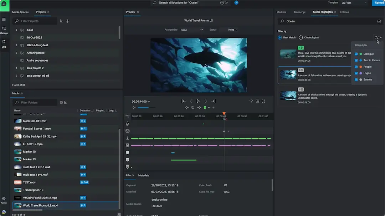Select the Chronological radio button
The width and height of the screenshot is (385, 216).
coord(301,37)
